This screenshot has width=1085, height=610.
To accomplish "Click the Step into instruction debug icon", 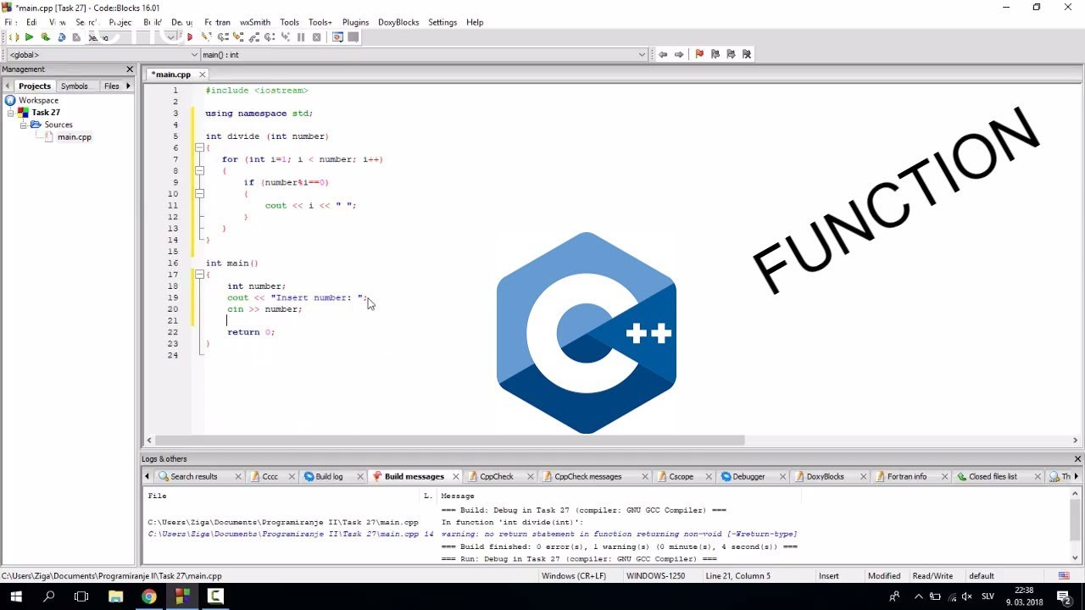I will [x=286, y=37].
